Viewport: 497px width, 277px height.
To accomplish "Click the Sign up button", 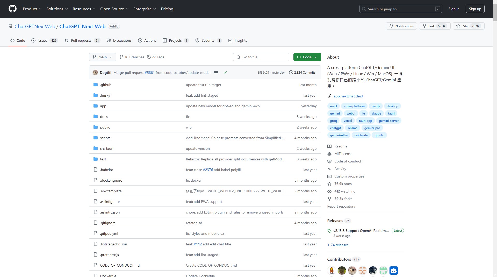I will pyautogui.click(x=475, y=9).
